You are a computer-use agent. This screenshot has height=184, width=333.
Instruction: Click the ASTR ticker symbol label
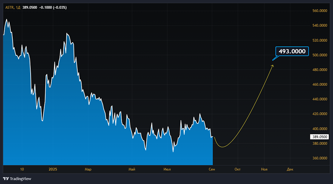(10, 7)
